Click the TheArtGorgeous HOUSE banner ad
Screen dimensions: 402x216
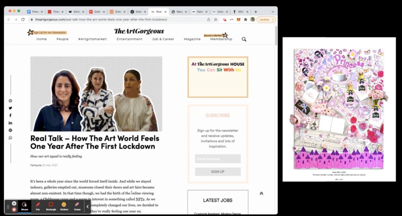coord(218,77)
